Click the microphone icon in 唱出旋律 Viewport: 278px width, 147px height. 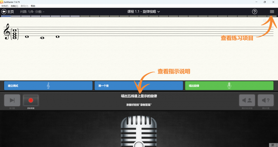tap(229, 86)
